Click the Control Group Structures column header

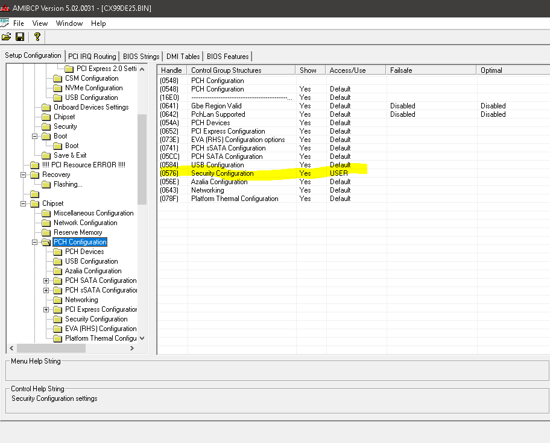click(x=241, y=70)
